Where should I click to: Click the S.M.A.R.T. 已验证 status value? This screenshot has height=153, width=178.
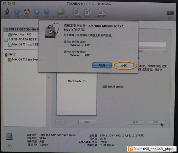pyautogui.click(x=104, y=142)
